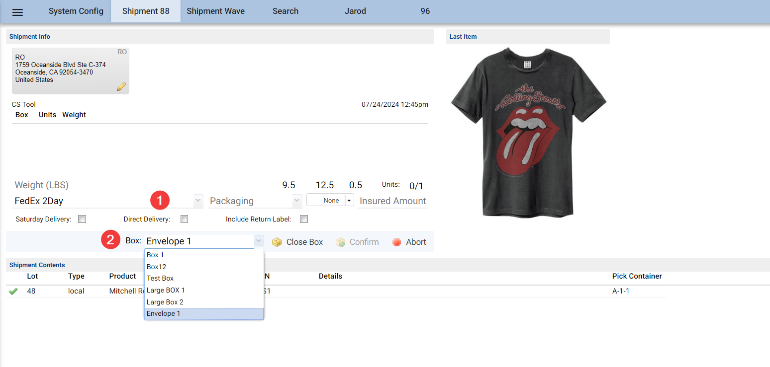Click the Product column header

122,276
